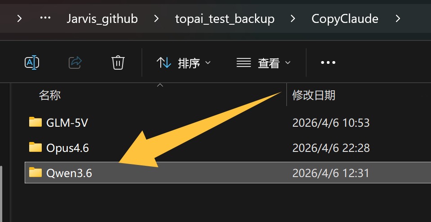The height and width of the screenshot is (222, 431).
Task: Click the Opus4.6 folder icon
Action: click(35, 147)
